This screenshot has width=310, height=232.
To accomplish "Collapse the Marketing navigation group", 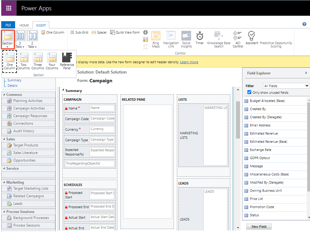I will pos(4,182).
